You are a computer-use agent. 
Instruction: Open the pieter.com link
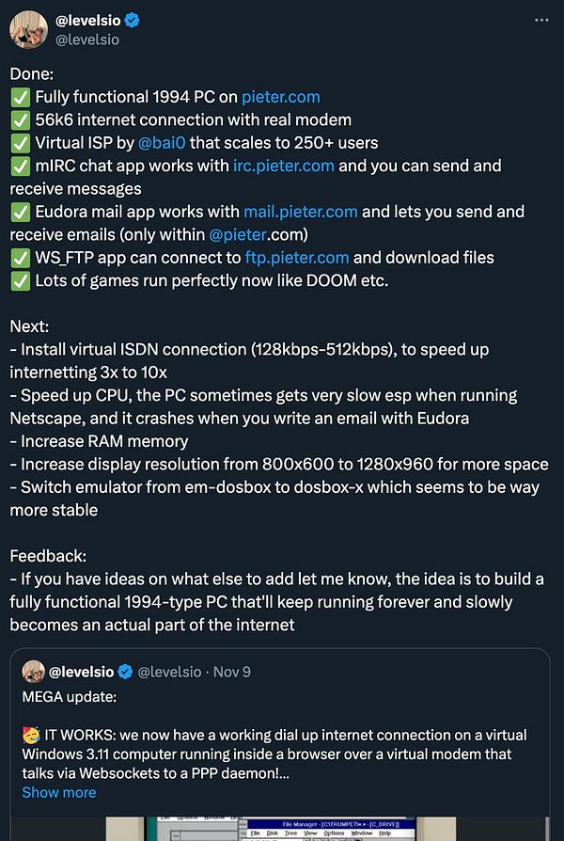[281, 97]
